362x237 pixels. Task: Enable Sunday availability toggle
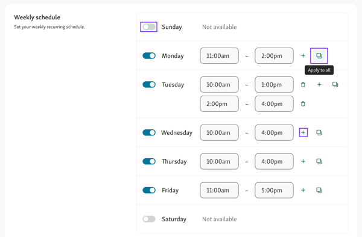coord(149,27)
